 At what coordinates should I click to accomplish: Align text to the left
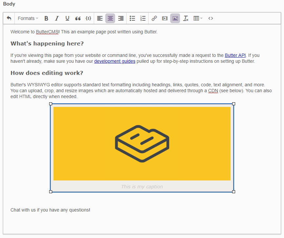[x=100, y=18]
